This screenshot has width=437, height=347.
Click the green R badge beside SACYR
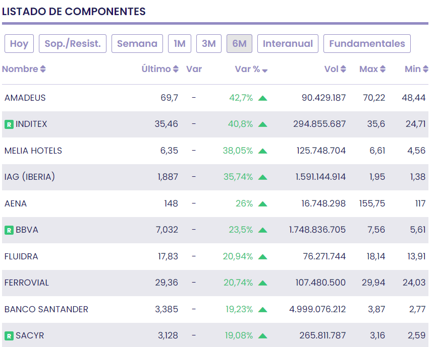9,336
